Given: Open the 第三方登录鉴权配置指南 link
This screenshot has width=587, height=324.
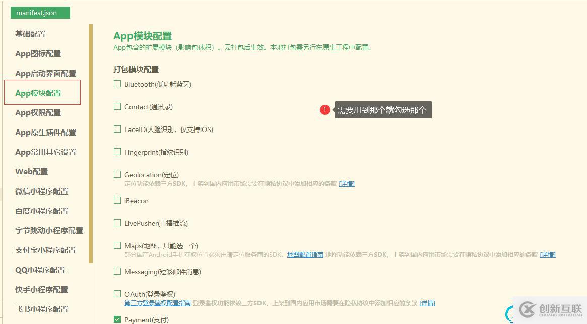Looking at the screenshot, I should pyautogui.click(x=158, y=303).
